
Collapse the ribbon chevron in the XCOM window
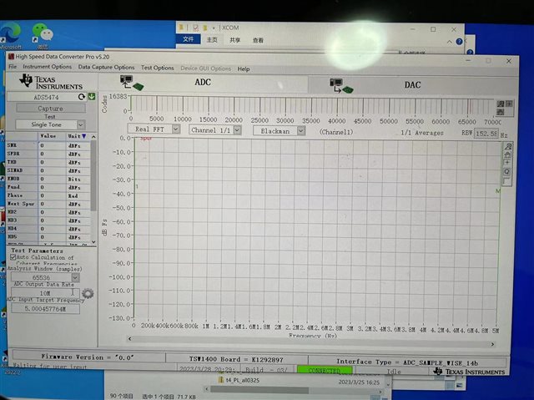(x=450, y=42)
